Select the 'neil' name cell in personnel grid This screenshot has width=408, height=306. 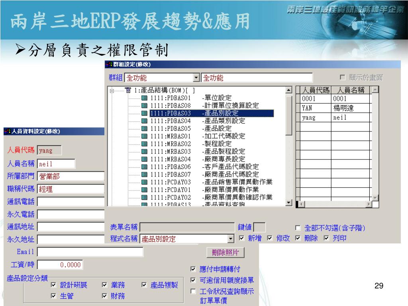coord(351,118)
